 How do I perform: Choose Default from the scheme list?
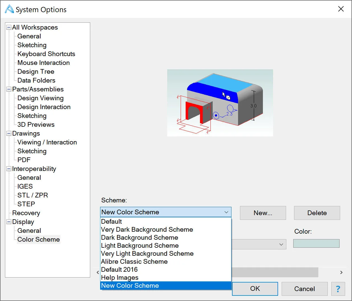[166, 221]
